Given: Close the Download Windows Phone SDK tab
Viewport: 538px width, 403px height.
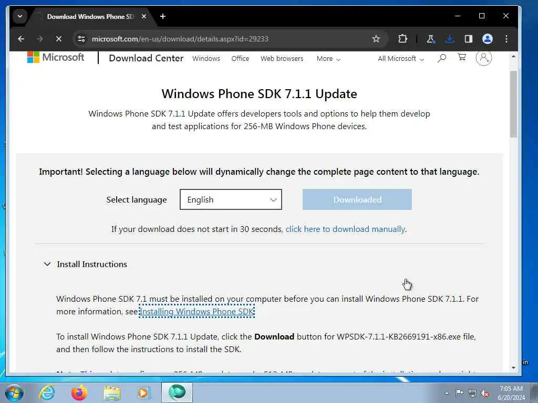Looking at the screenshot, I should [x=144, y=16].
